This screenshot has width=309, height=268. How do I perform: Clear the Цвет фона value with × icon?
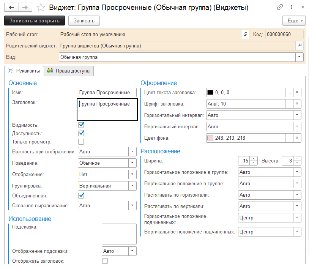tap(298, 138)
